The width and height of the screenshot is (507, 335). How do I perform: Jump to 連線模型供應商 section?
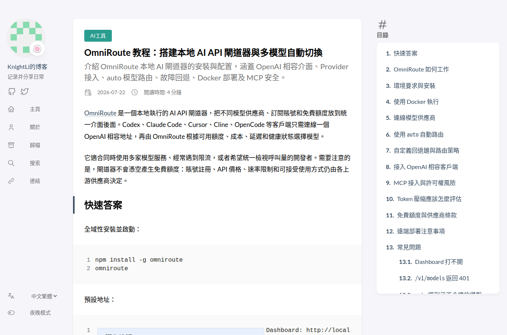(415, 118)
